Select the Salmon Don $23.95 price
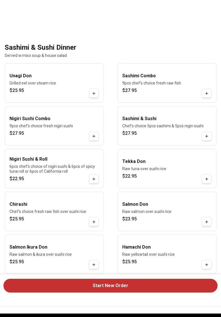Image resolution: width=221 pixels, height=317 pixels. point(129,219)
